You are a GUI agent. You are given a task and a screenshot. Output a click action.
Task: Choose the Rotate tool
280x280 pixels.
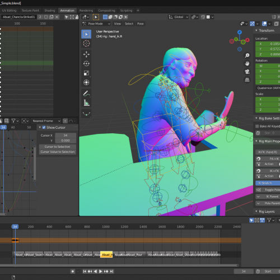point(86,64)
